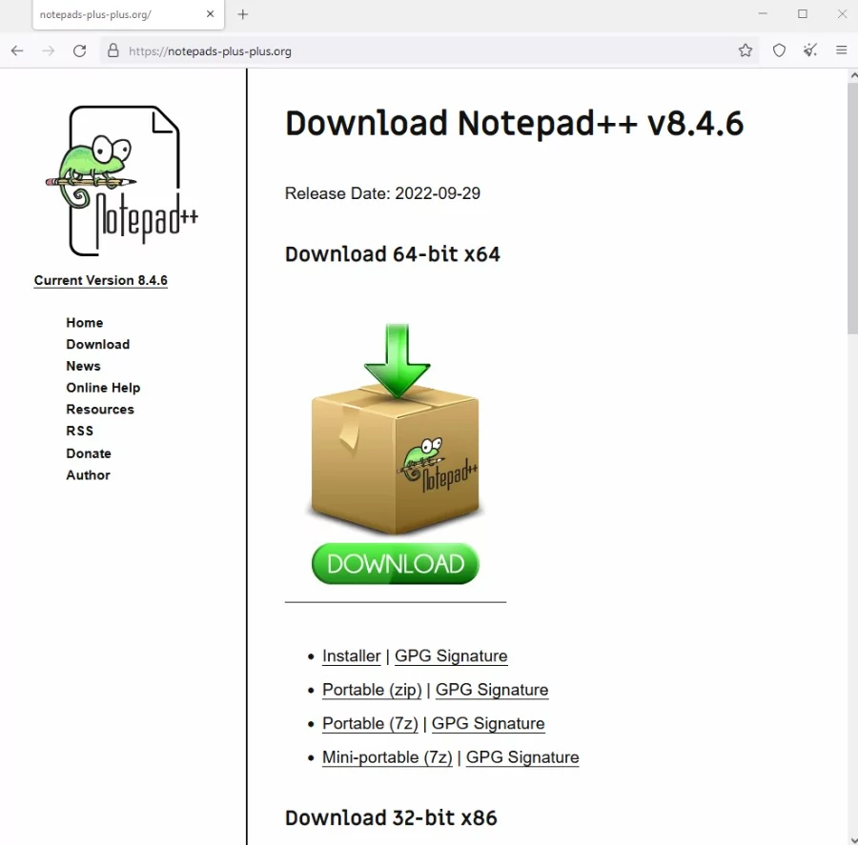Click the Portable (zip) link
This screenshot has height=845, width=858.
[x=372, y=690]
